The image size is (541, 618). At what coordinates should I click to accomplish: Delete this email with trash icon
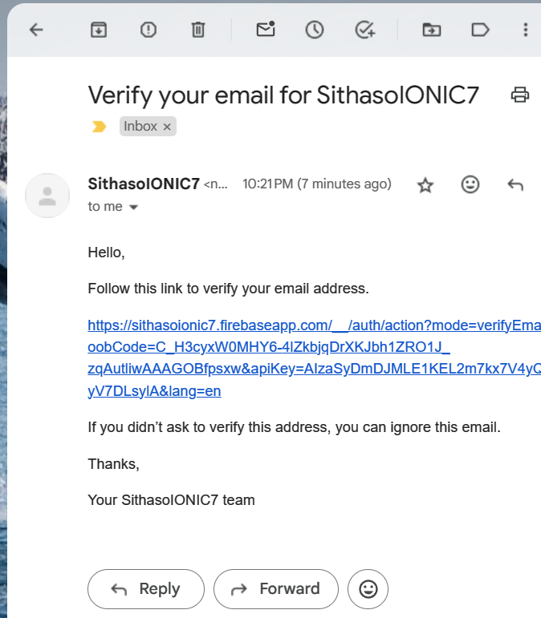pyautogui.click(x=198, y=30)
